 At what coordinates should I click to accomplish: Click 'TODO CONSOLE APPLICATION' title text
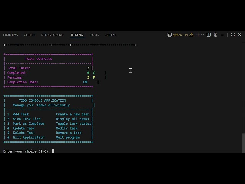(x=42, y=100)
